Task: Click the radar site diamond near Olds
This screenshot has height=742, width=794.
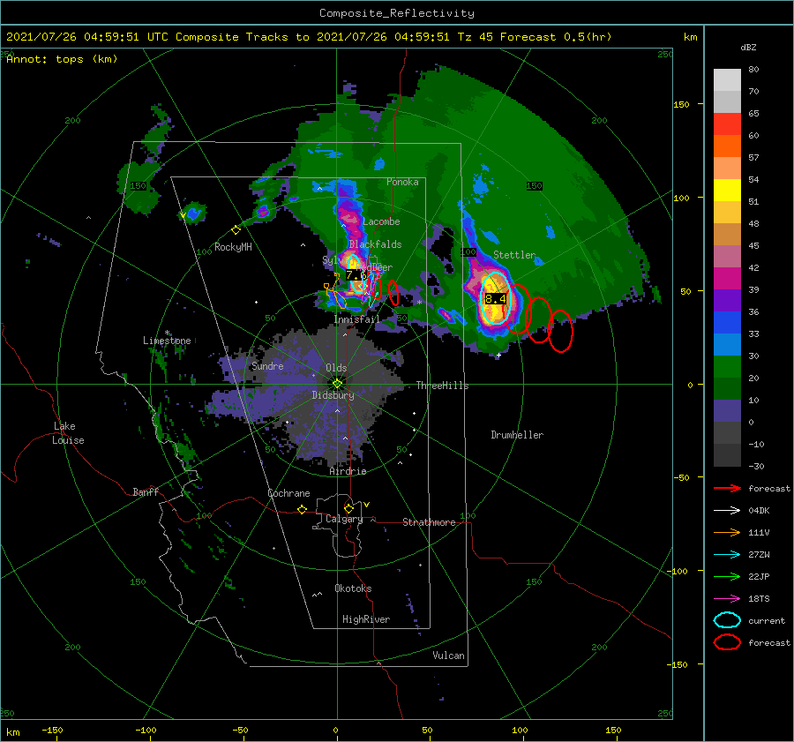Action: click(337, 384)
